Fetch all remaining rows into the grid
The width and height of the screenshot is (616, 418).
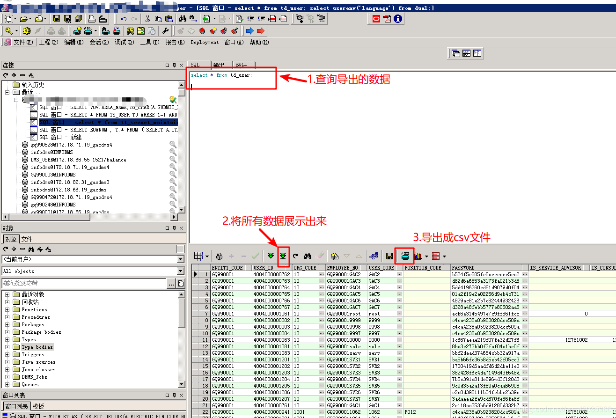coord(282,256)
